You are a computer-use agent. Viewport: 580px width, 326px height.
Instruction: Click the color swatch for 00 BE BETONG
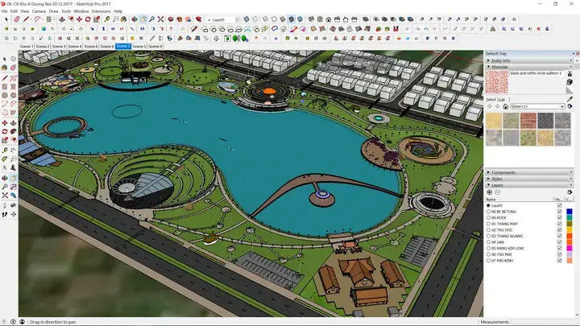click(x=570, y=212)
